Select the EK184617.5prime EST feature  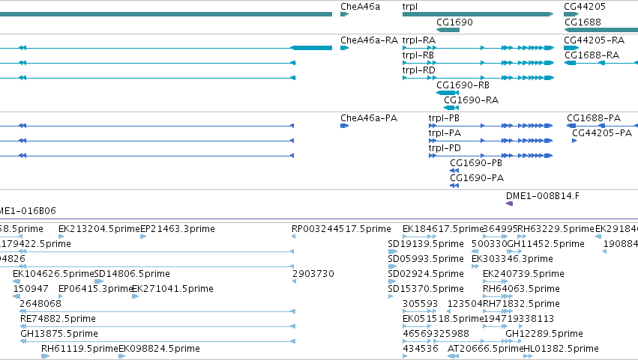420,237
